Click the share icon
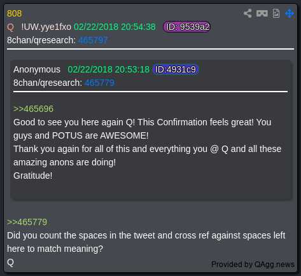The image size is (301, 276). [248, 13]
